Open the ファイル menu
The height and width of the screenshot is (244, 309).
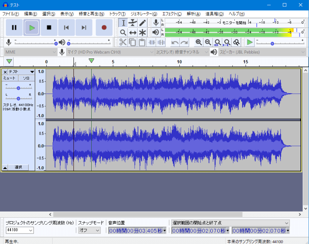coord(11,14)
